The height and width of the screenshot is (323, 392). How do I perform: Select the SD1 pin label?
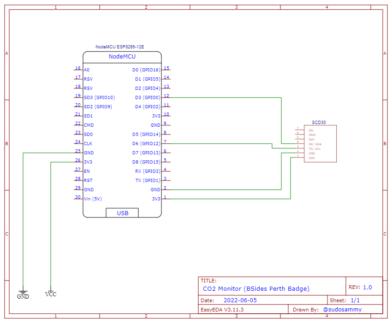coord(88,116)
